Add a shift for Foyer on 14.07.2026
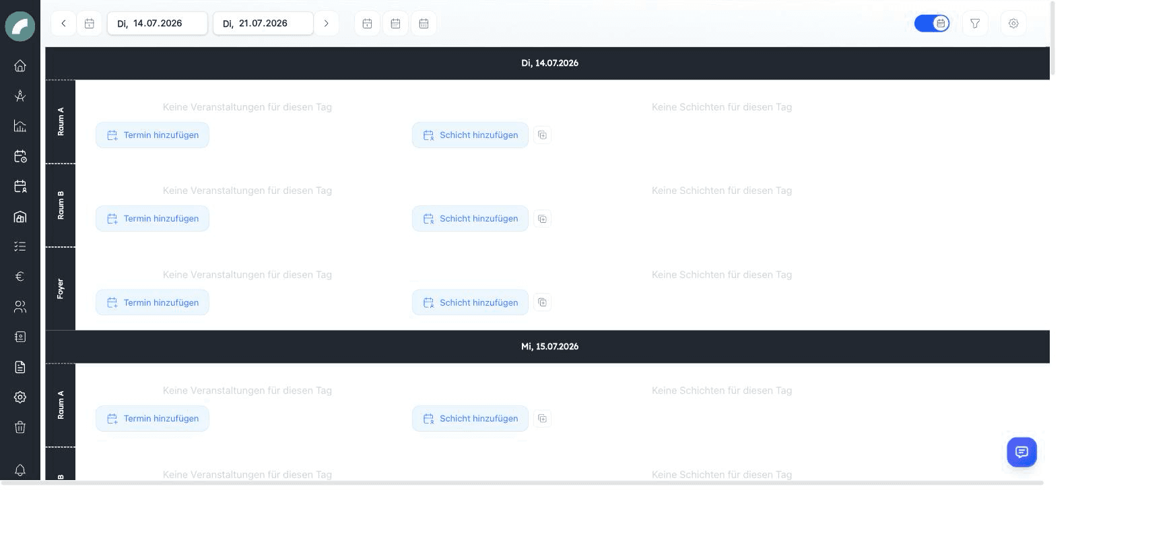Image resolution: width=1173 pixels, height=540 pixels. [470, 303]
